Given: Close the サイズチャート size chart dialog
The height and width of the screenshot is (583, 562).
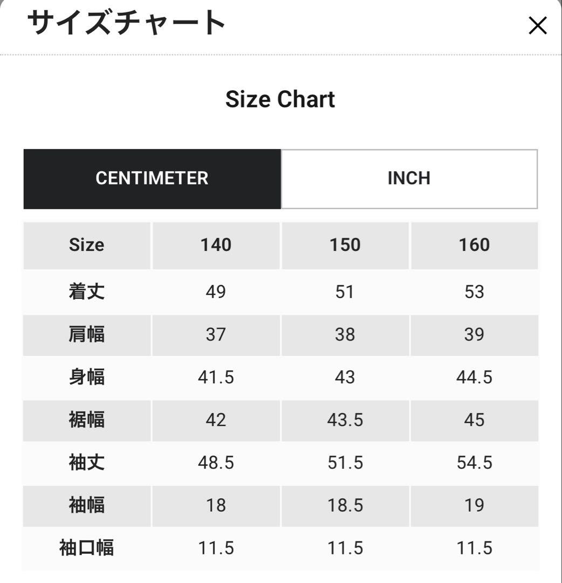Looking at the screenshot, I should click(x=537, y=25).
